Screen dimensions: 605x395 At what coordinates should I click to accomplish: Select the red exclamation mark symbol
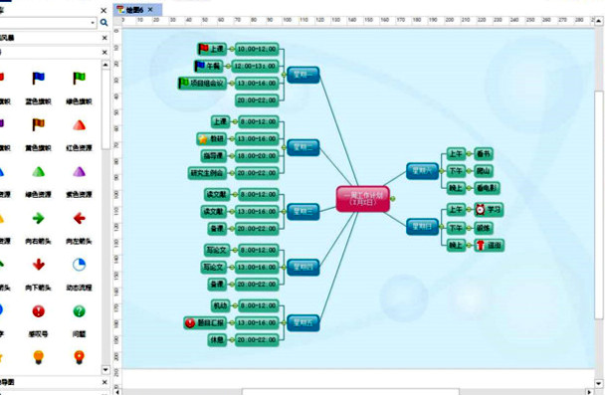[x=38, y=310]
